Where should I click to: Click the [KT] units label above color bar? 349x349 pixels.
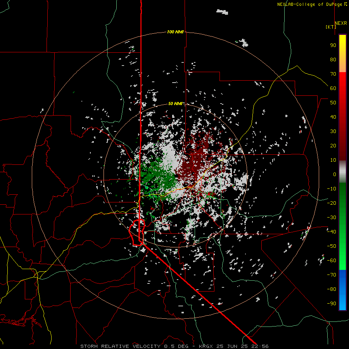coord(331,27)
